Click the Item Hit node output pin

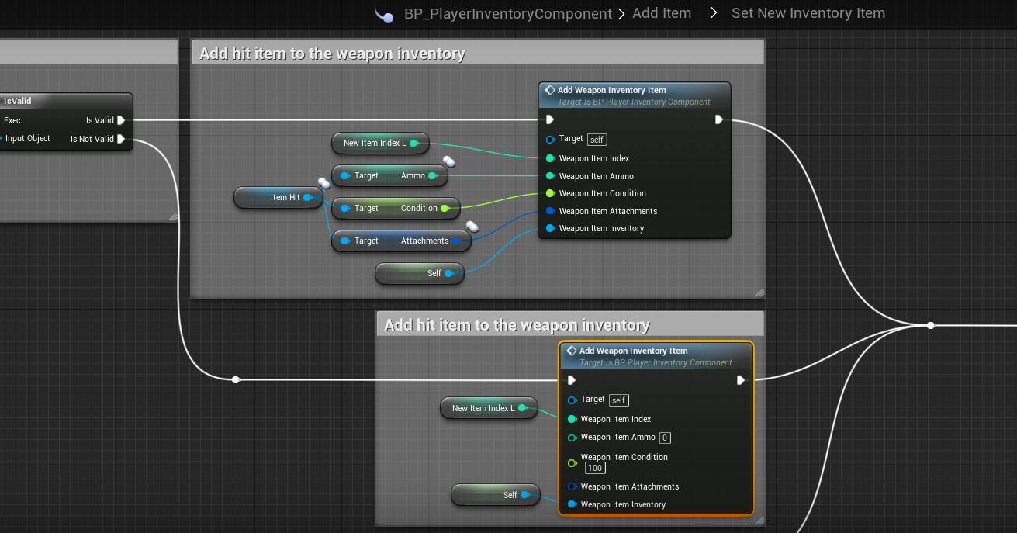pyautogui.click(x=308, y=198)
